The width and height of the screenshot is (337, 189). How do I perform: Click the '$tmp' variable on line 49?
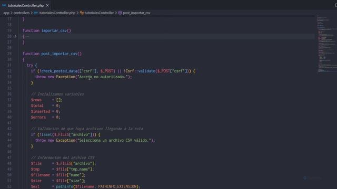pos(35,169)
